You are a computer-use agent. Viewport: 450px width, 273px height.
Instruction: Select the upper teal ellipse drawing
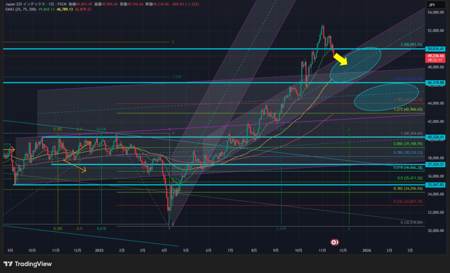[355, 65]
